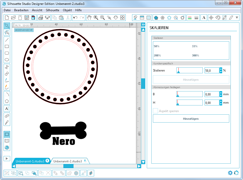Image resolution: width=243 pixels, height=180 pixels.
Task: Switch to Design view mode button
Action: pyautogui.click(x=7, y=134)
